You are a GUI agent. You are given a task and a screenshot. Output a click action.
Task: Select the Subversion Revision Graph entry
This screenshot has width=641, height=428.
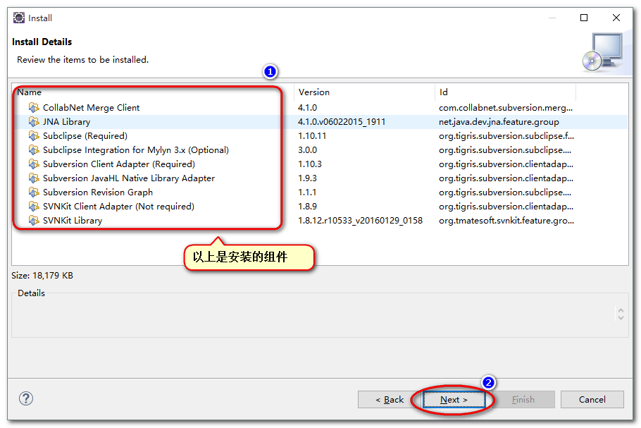pos(98,192)
